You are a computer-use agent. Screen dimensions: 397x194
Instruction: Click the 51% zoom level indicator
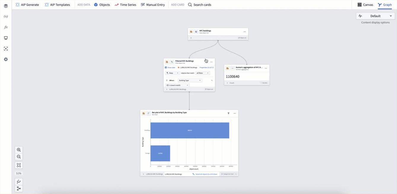pos(19,173)
